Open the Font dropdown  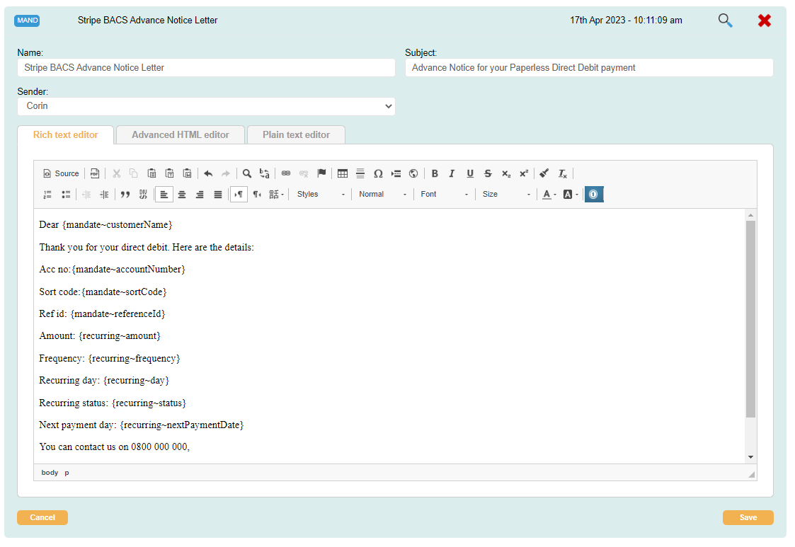tap(445, 194)
